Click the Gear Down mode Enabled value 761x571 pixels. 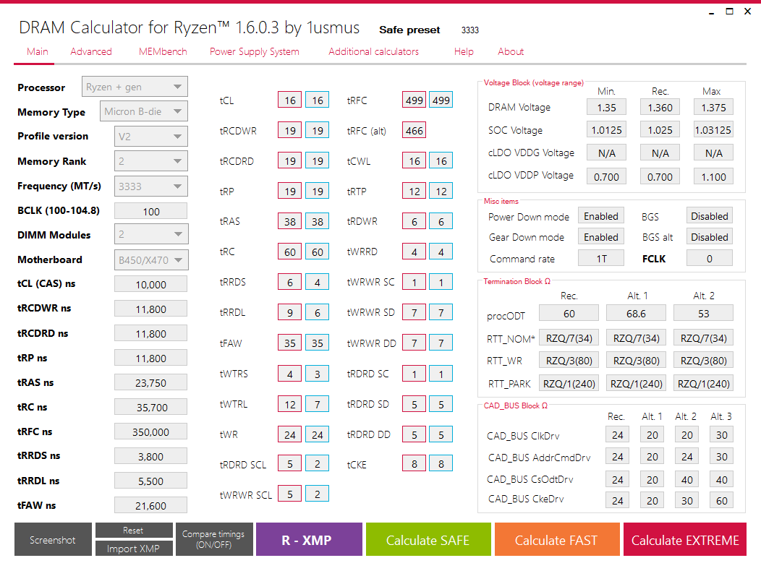(601, 237)
